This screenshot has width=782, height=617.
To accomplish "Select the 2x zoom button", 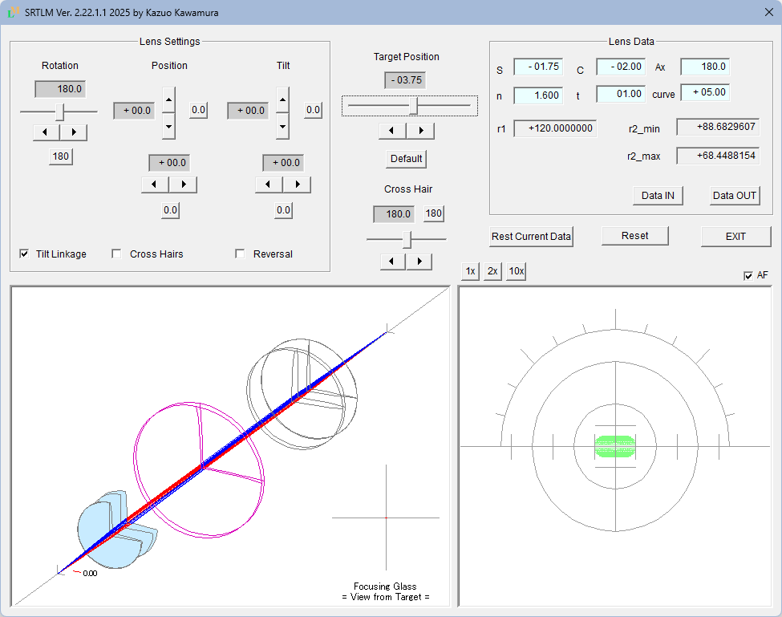I will (x=492, y=271).
